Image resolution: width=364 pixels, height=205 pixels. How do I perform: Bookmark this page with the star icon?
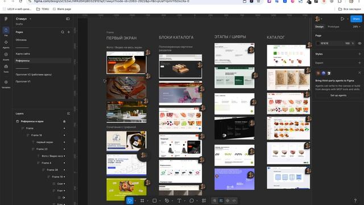coord(258,1)
